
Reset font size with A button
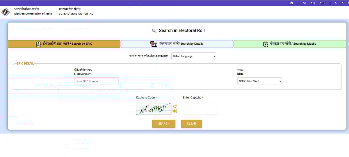point(343,3)
